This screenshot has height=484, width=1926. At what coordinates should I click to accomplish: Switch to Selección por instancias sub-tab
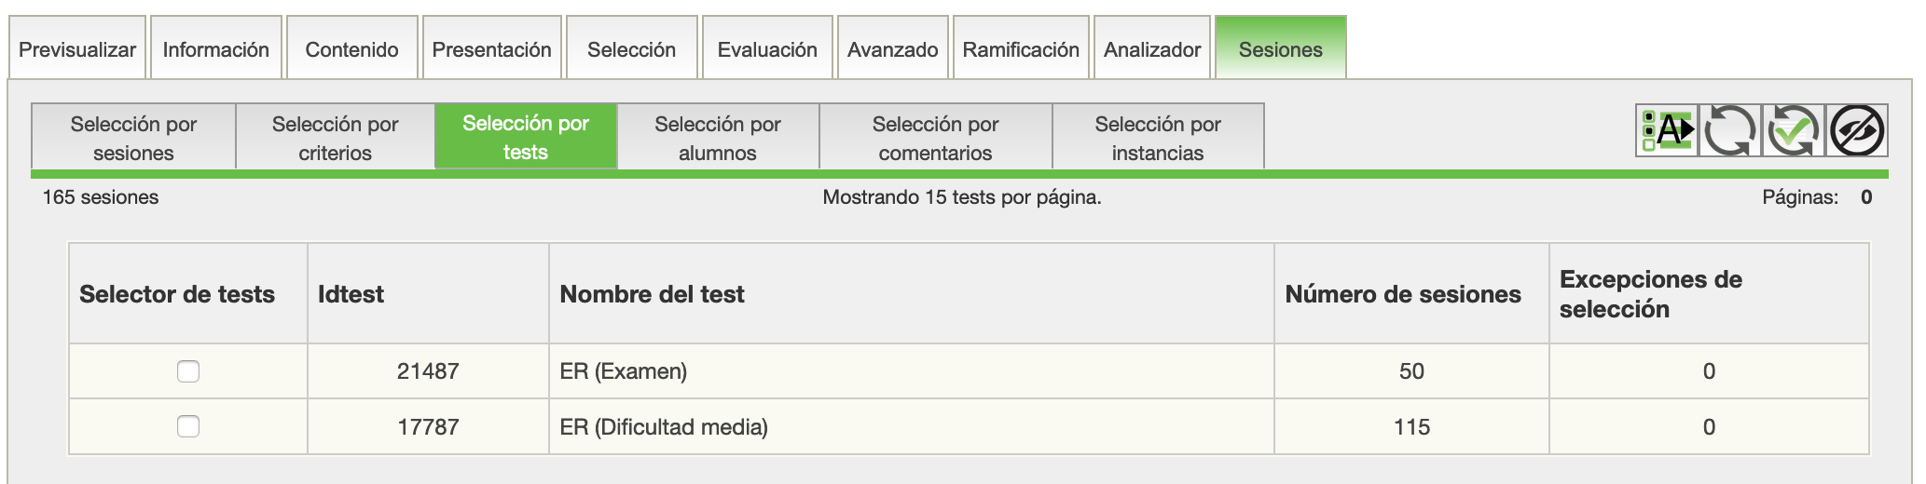click(x=1157, y=138)
